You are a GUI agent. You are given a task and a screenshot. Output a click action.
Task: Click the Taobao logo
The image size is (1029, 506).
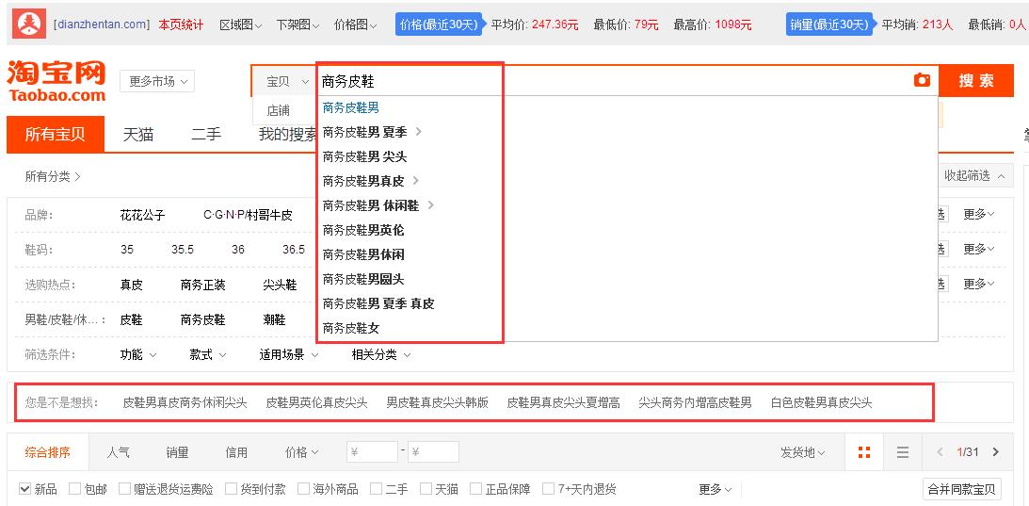tap(56, 81)
